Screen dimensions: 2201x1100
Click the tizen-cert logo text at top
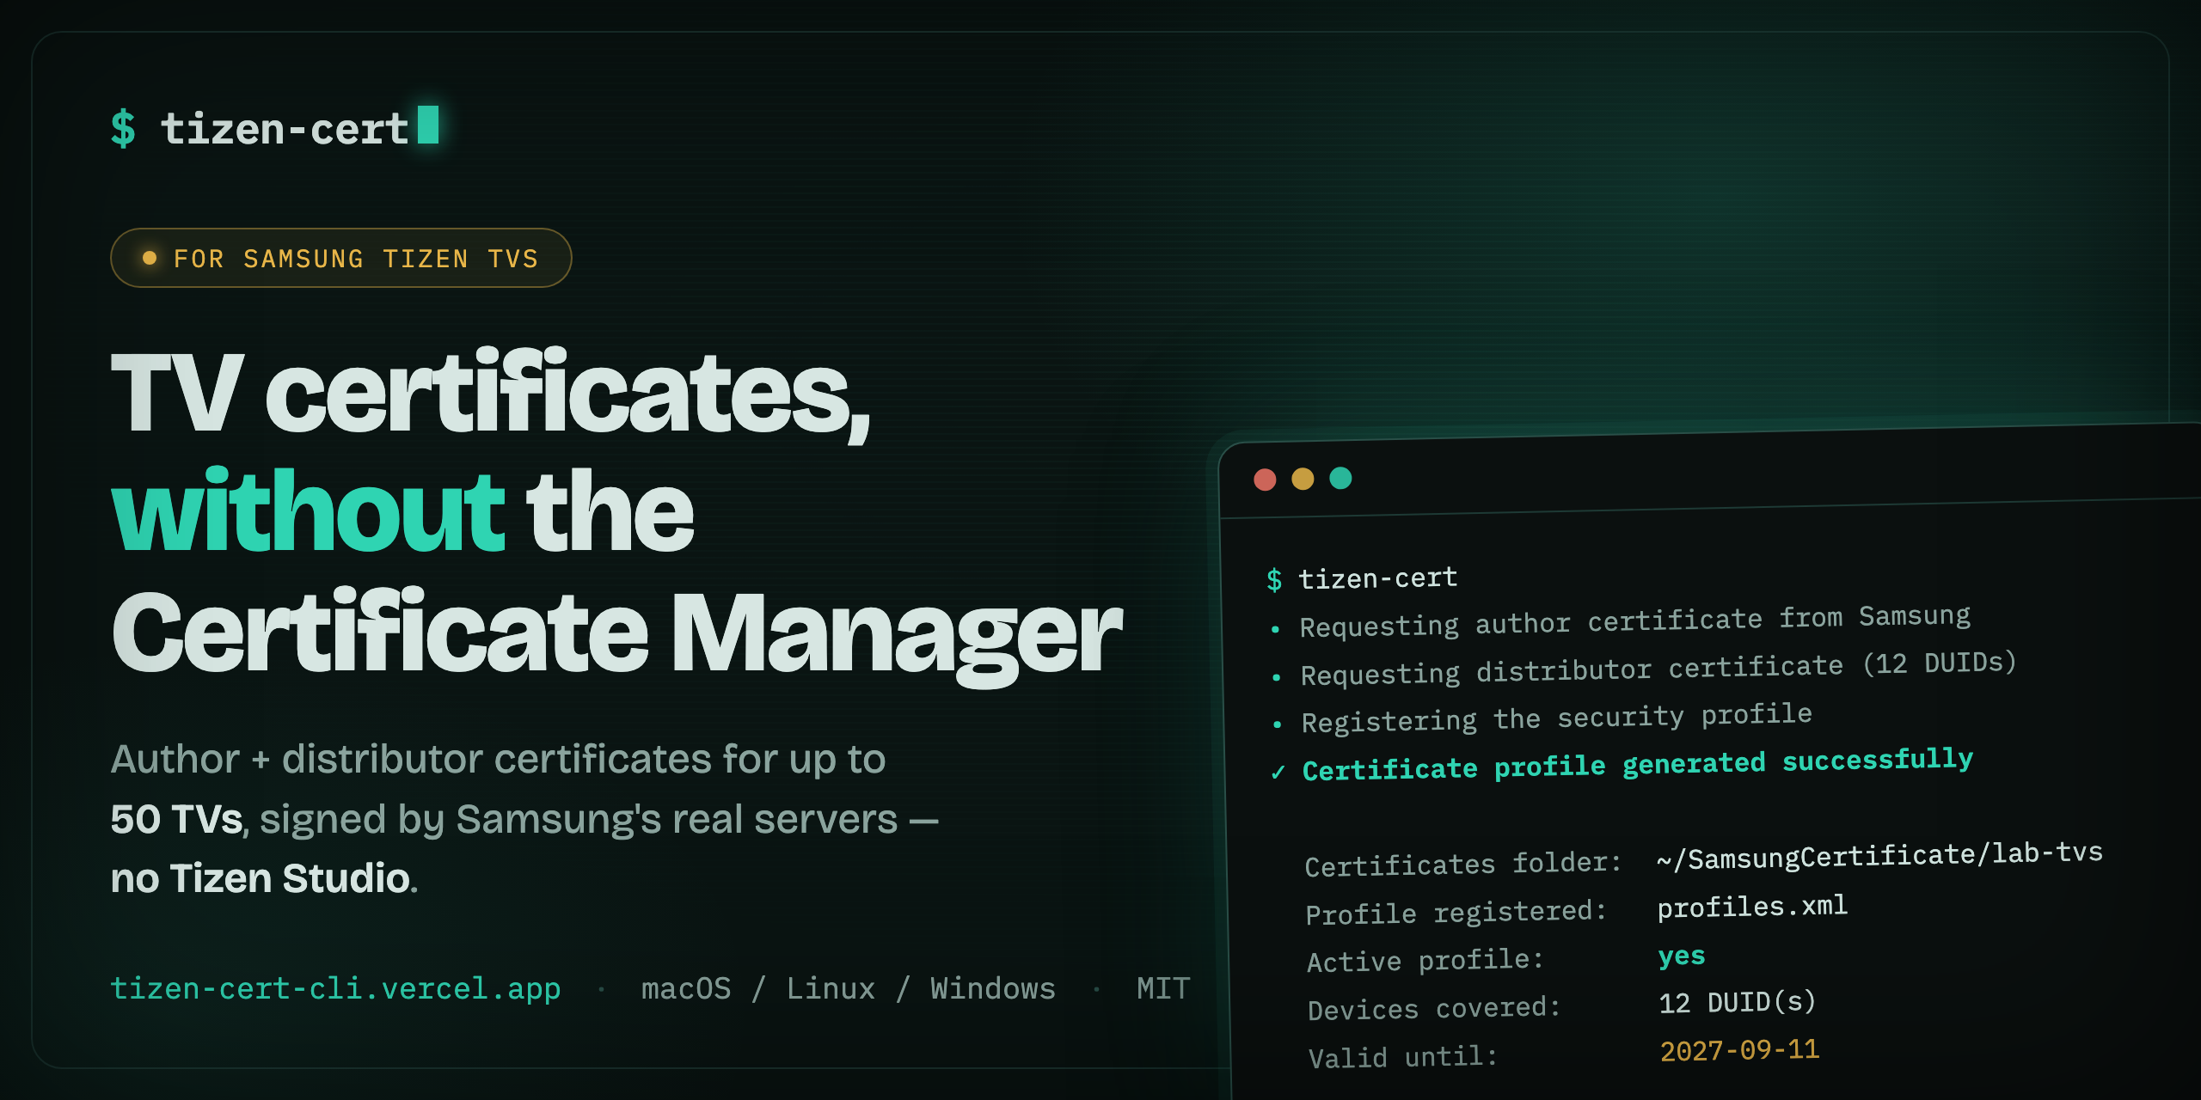[x=285, y=129]
